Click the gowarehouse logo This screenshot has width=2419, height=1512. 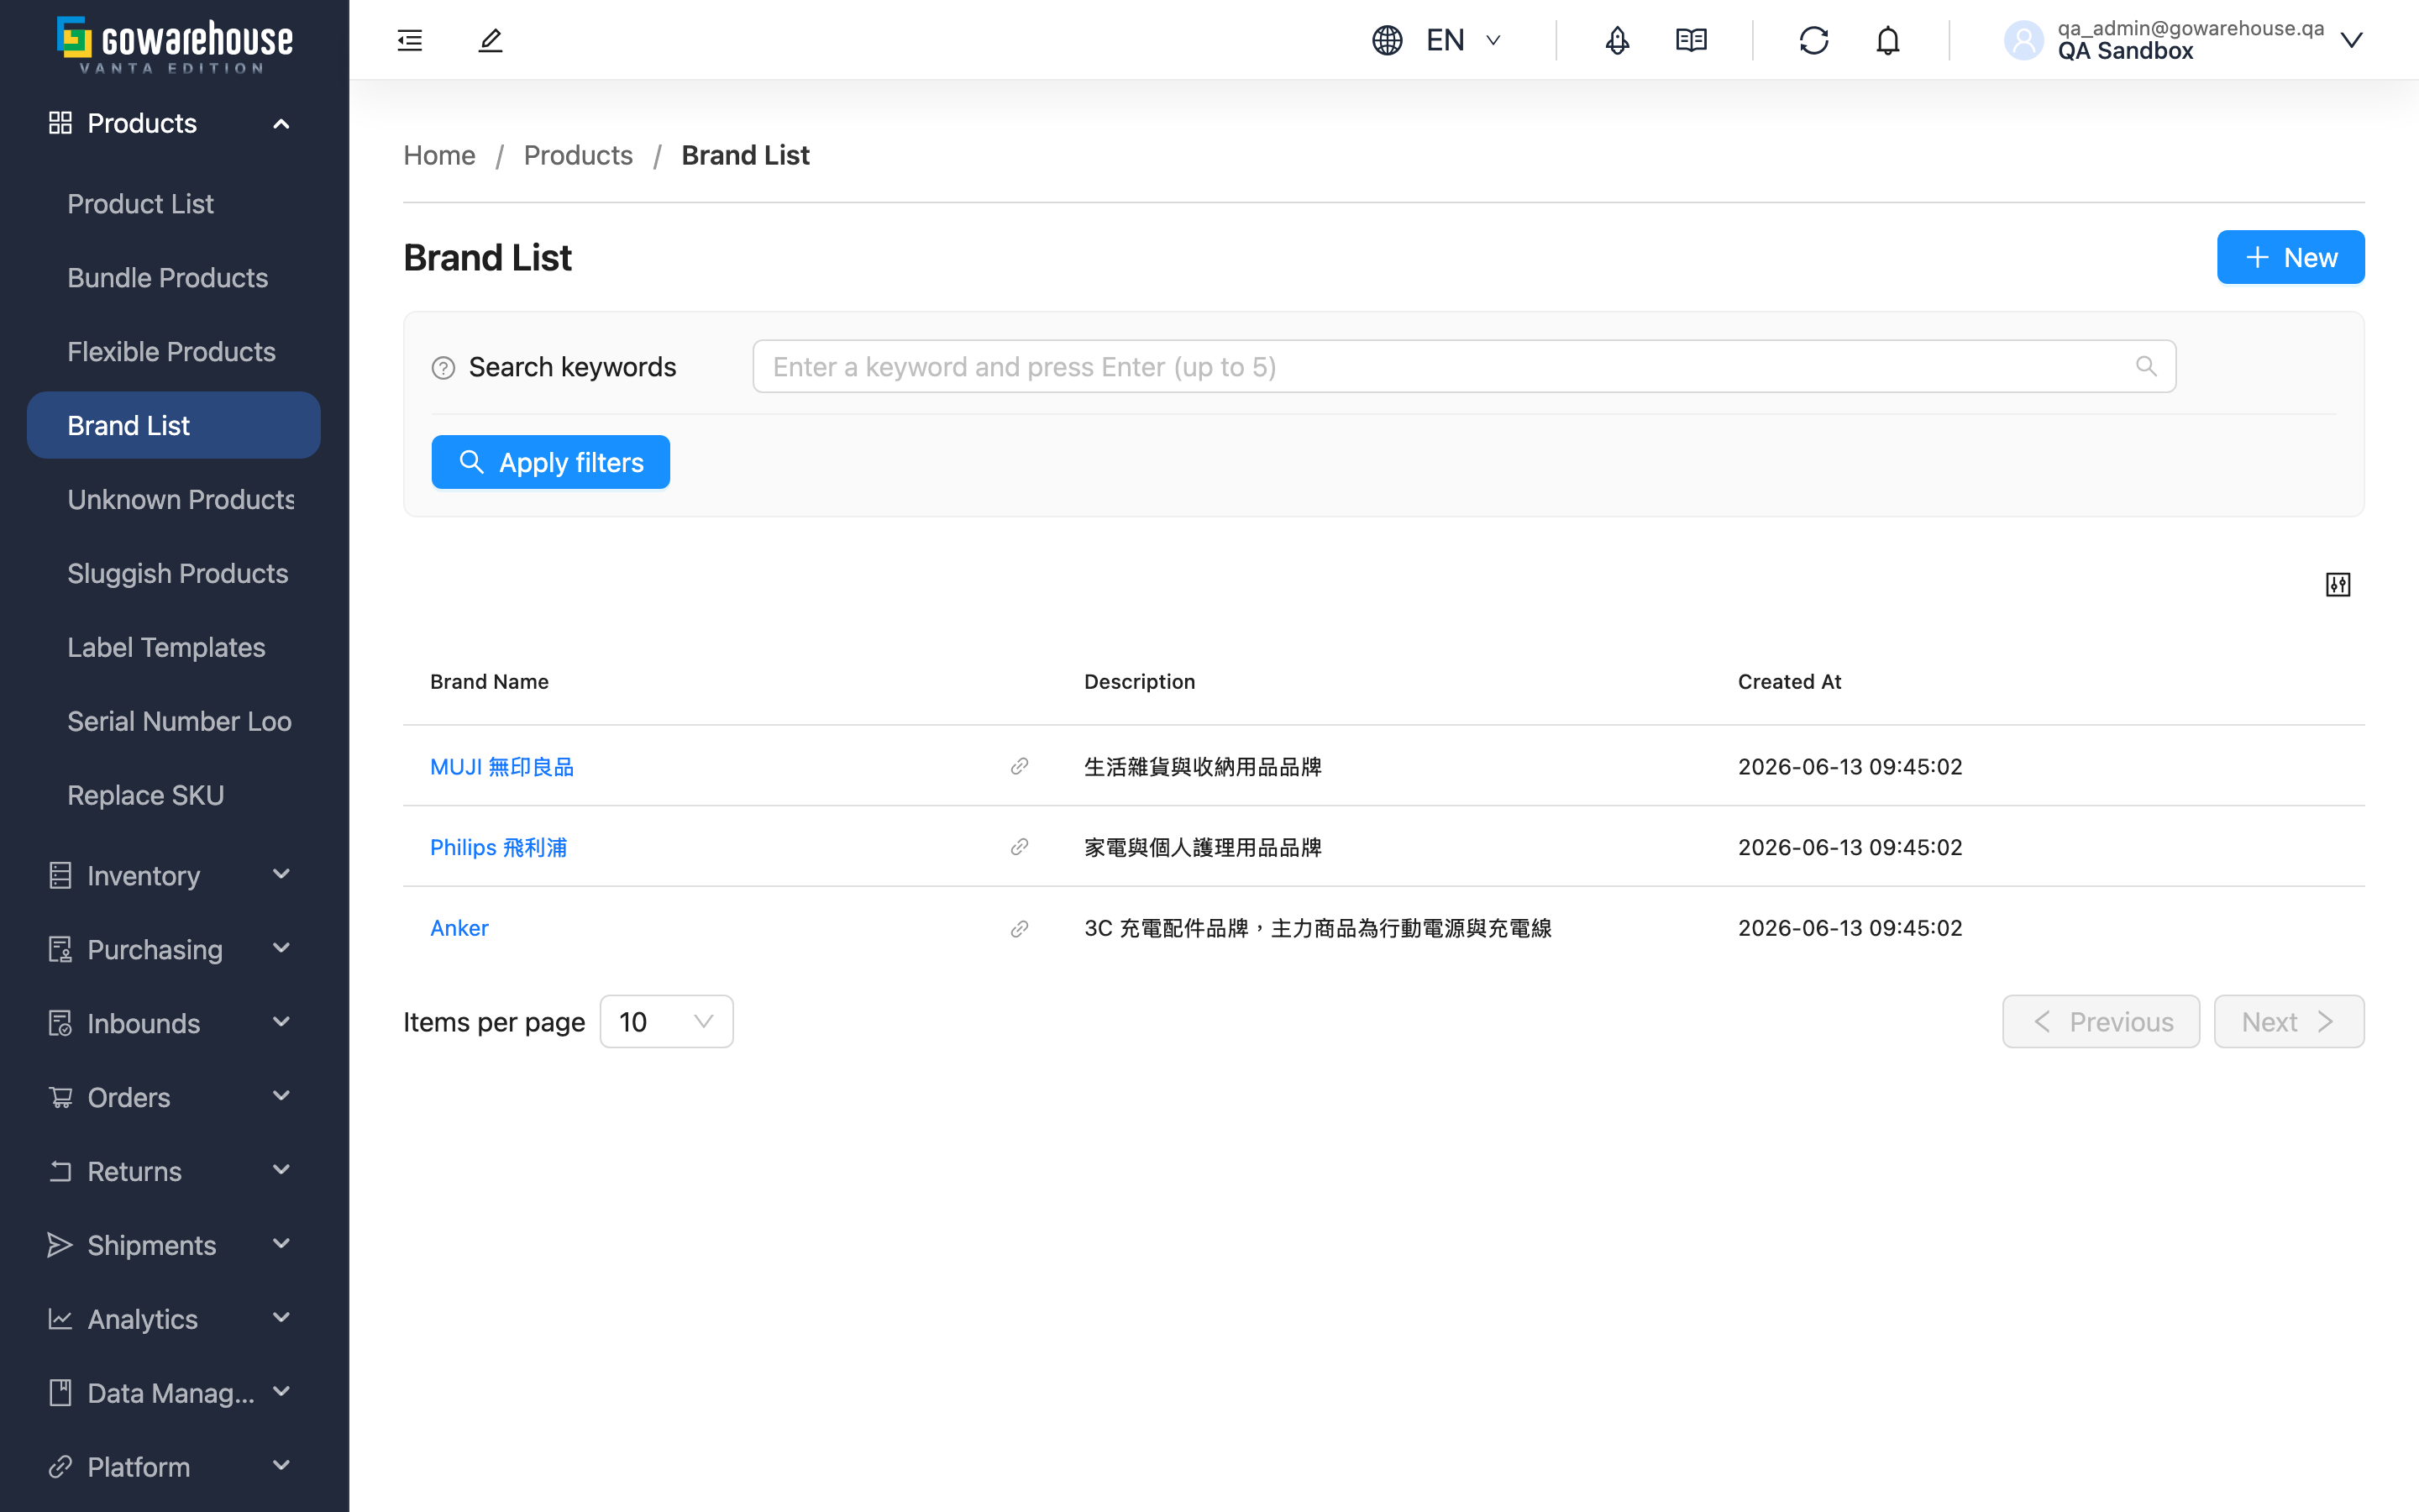[175, 44]
